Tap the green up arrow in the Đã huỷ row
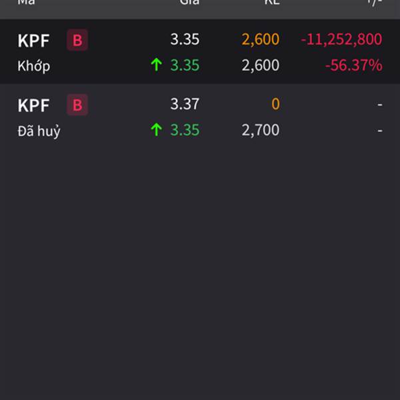 point(157,129)
